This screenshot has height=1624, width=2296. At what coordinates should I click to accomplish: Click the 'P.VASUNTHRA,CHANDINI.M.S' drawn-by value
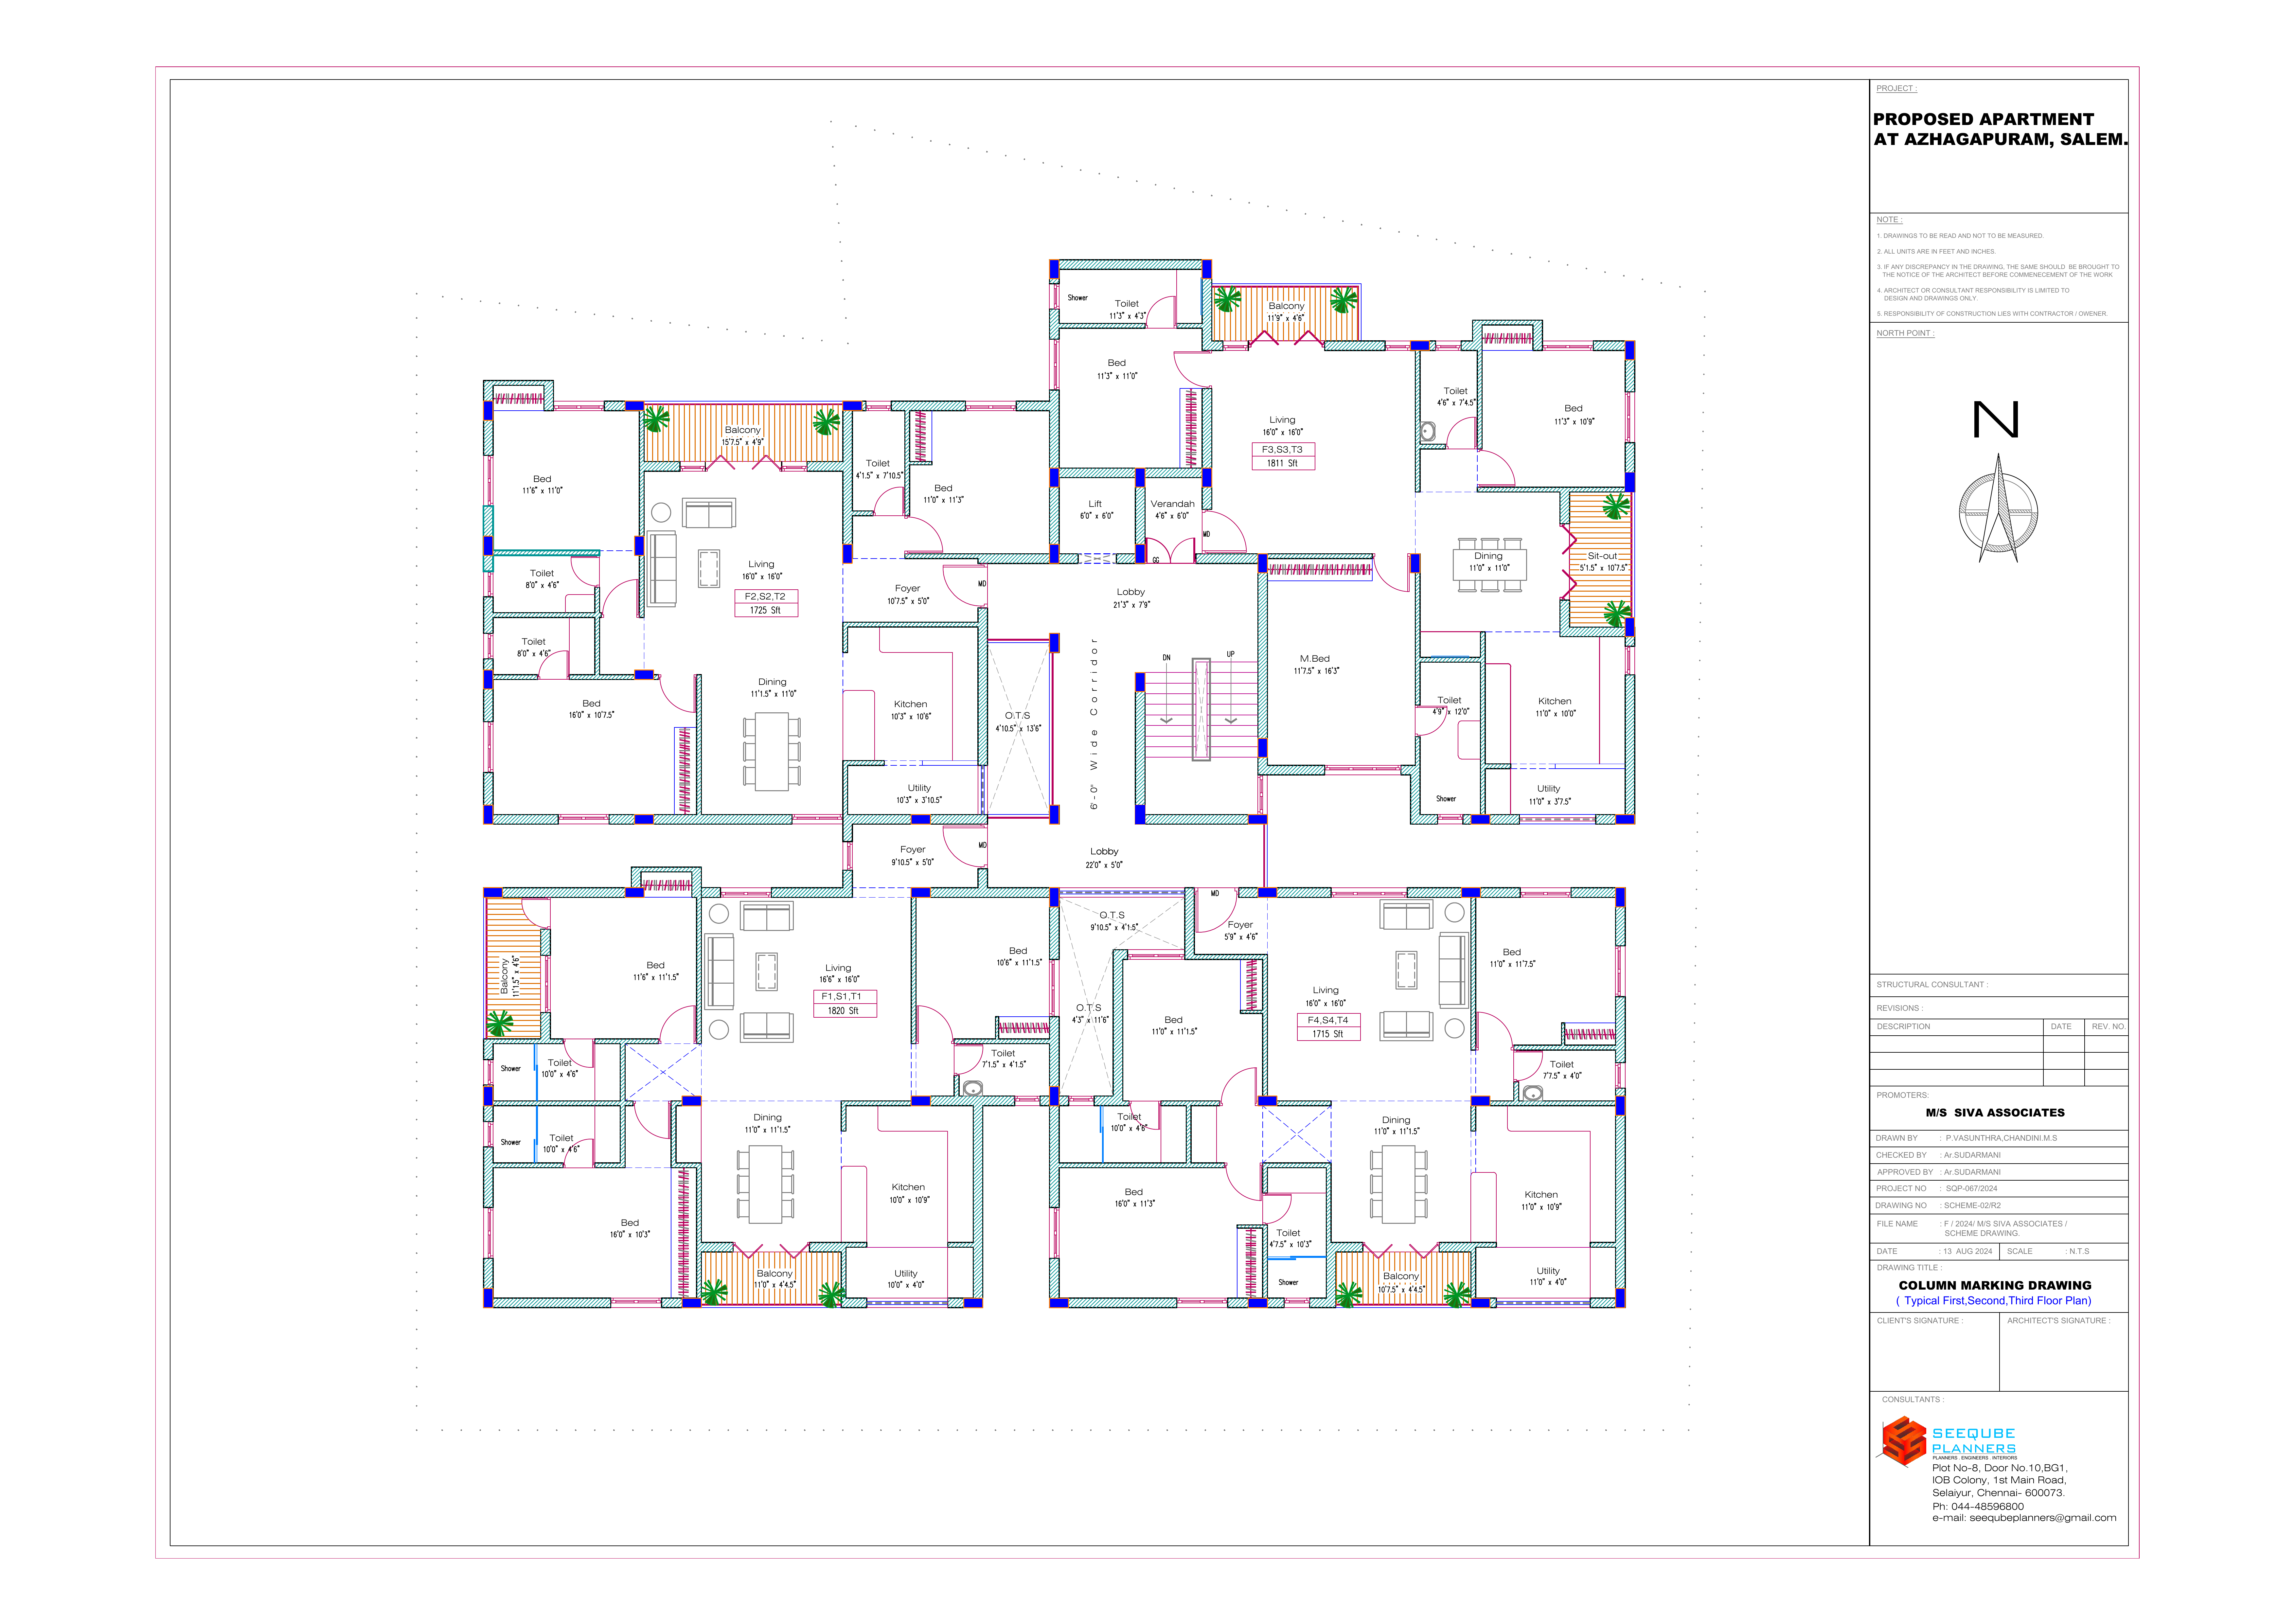pyautogui.click(x=2001, y=1138)
